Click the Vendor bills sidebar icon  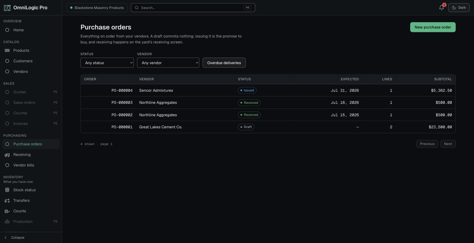[x=7, y=165]
